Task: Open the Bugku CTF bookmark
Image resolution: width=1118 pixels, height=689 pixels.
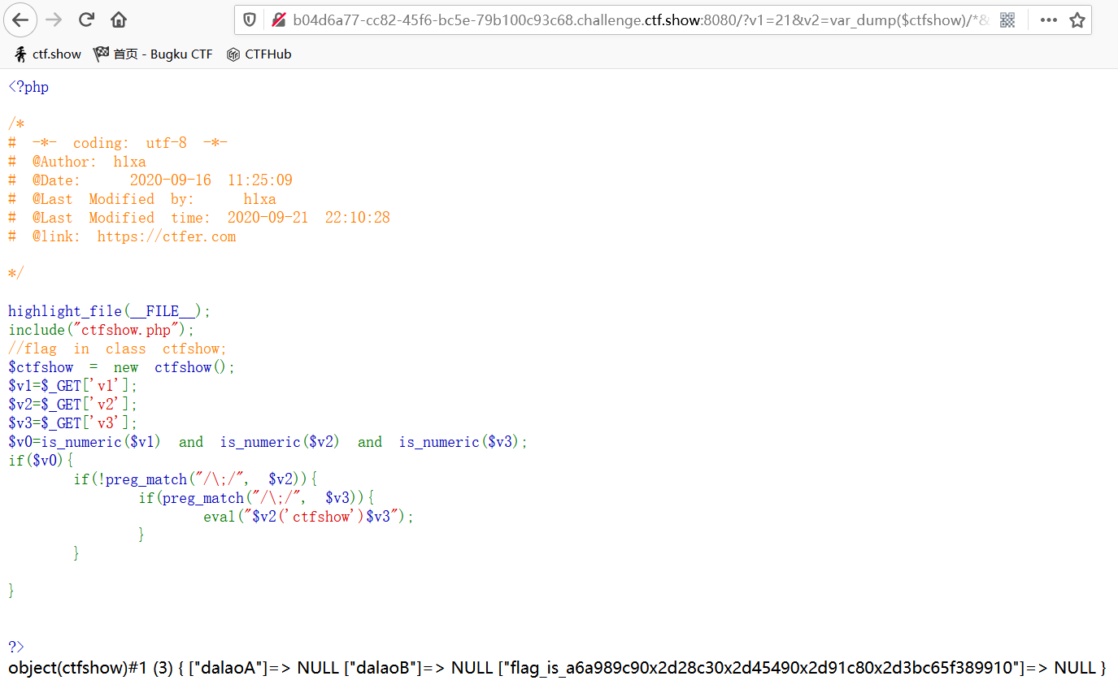Action: tap(153, 54)
